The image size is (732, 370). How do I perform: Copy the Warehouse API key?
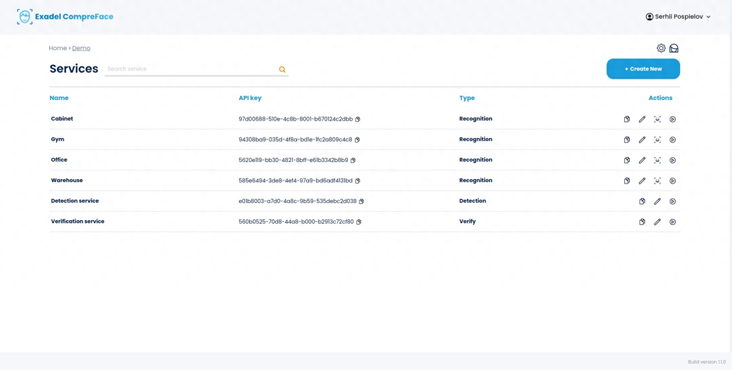(358, 181)
